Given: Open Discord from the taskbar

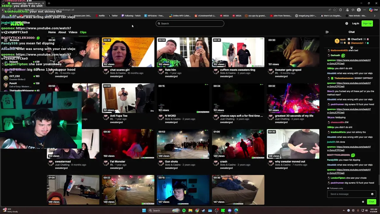Looking at the screenshot, I should point(229,210).
